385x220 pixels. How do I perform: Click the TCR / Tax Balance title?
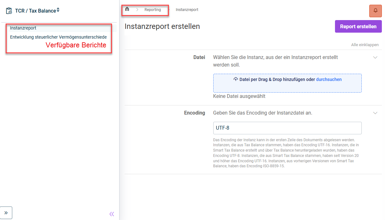pyautogui.click(x=35, y=11)
